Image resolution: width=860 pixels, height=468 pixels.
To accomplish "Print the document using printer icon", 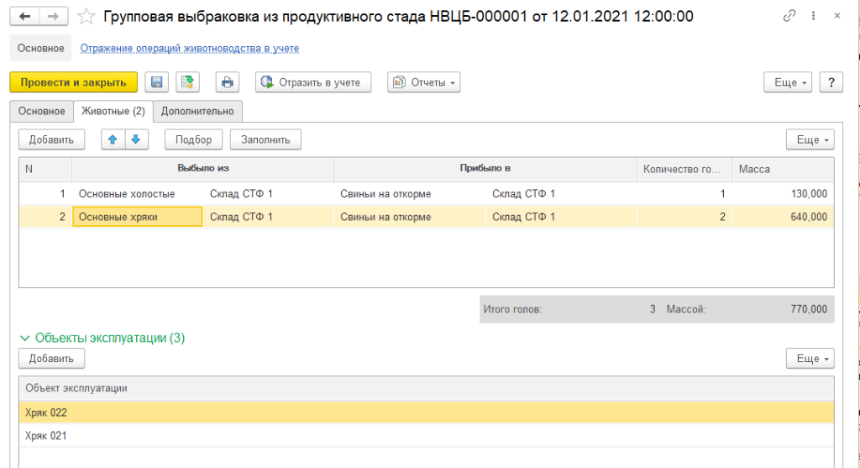I will tap(227, 82).
